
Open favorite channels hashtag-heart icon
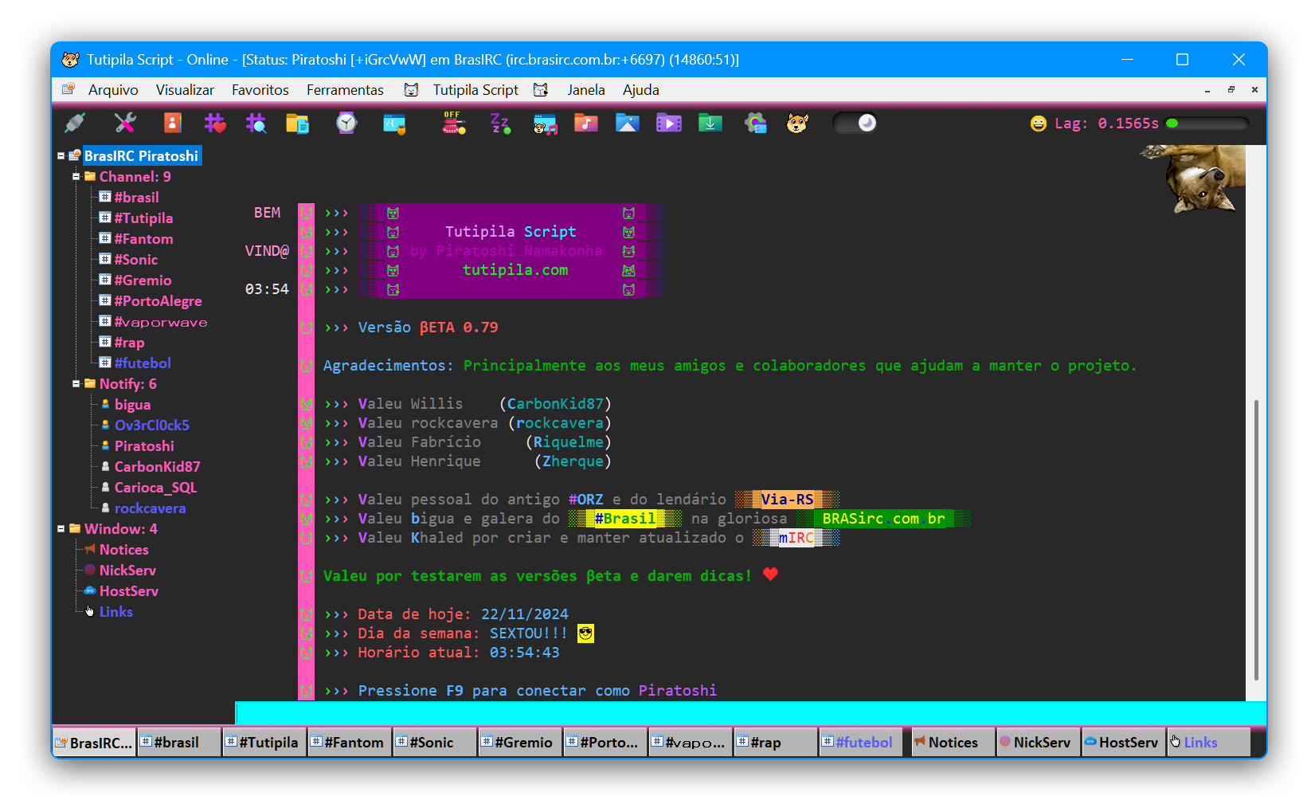point(214,123)
